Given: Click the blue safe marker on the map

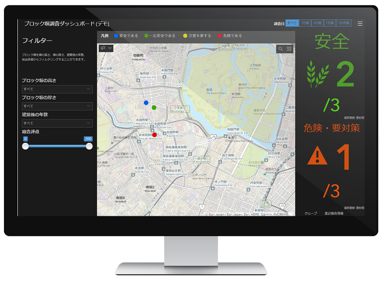Looking at the screenshot, I should coord(146,102).
